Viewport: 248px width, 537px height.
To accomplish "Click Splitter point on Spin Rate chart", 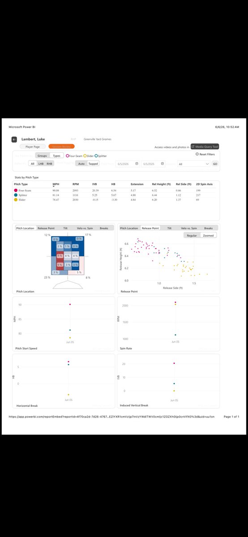I will pos(175,335).
